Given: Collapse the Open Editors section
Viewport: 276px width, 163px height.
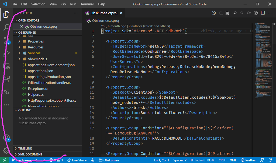Looking at the screenshot, I should point(47,20).
